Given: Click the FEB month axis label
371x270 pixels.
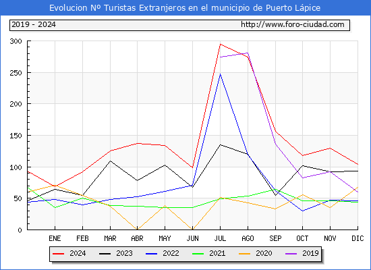Looking at the screenshot, I should 82,238.
